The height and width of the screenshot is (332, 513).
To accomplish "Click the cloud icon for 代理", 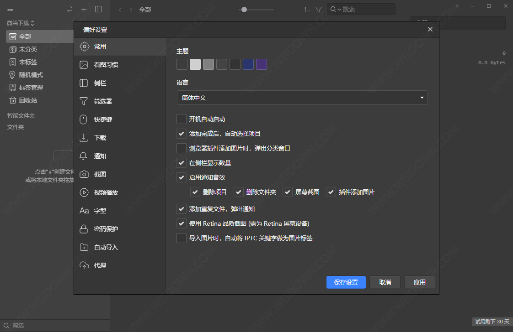I will coord(84,265).
